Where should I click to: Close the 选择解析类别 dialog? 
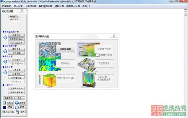[x=114, y=36]
